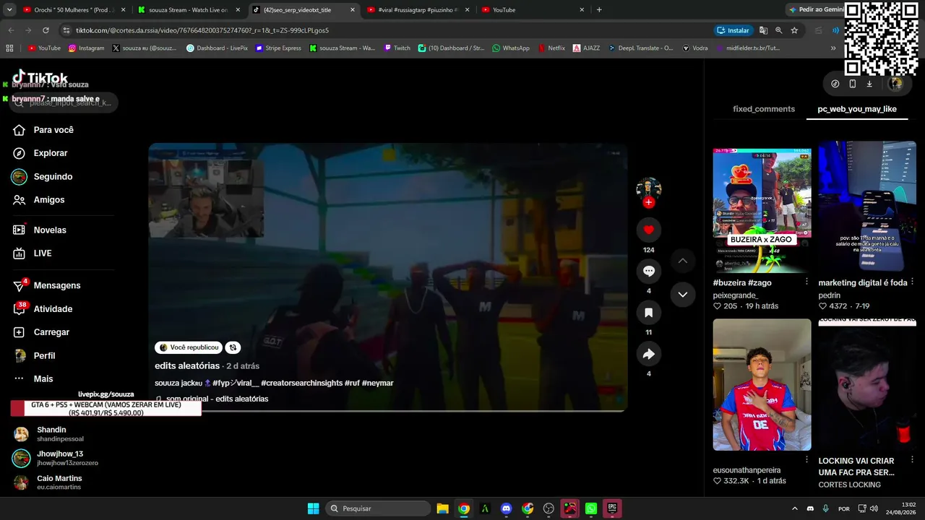Expand the Mais menu in the sidebar
925x520 pixels.
coord(33,379)
